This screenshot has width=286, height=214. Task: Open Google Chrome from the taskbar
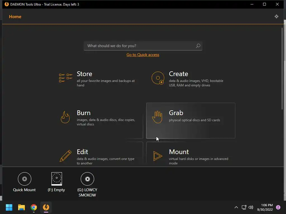pyautogui.click(x=34, y=207)
